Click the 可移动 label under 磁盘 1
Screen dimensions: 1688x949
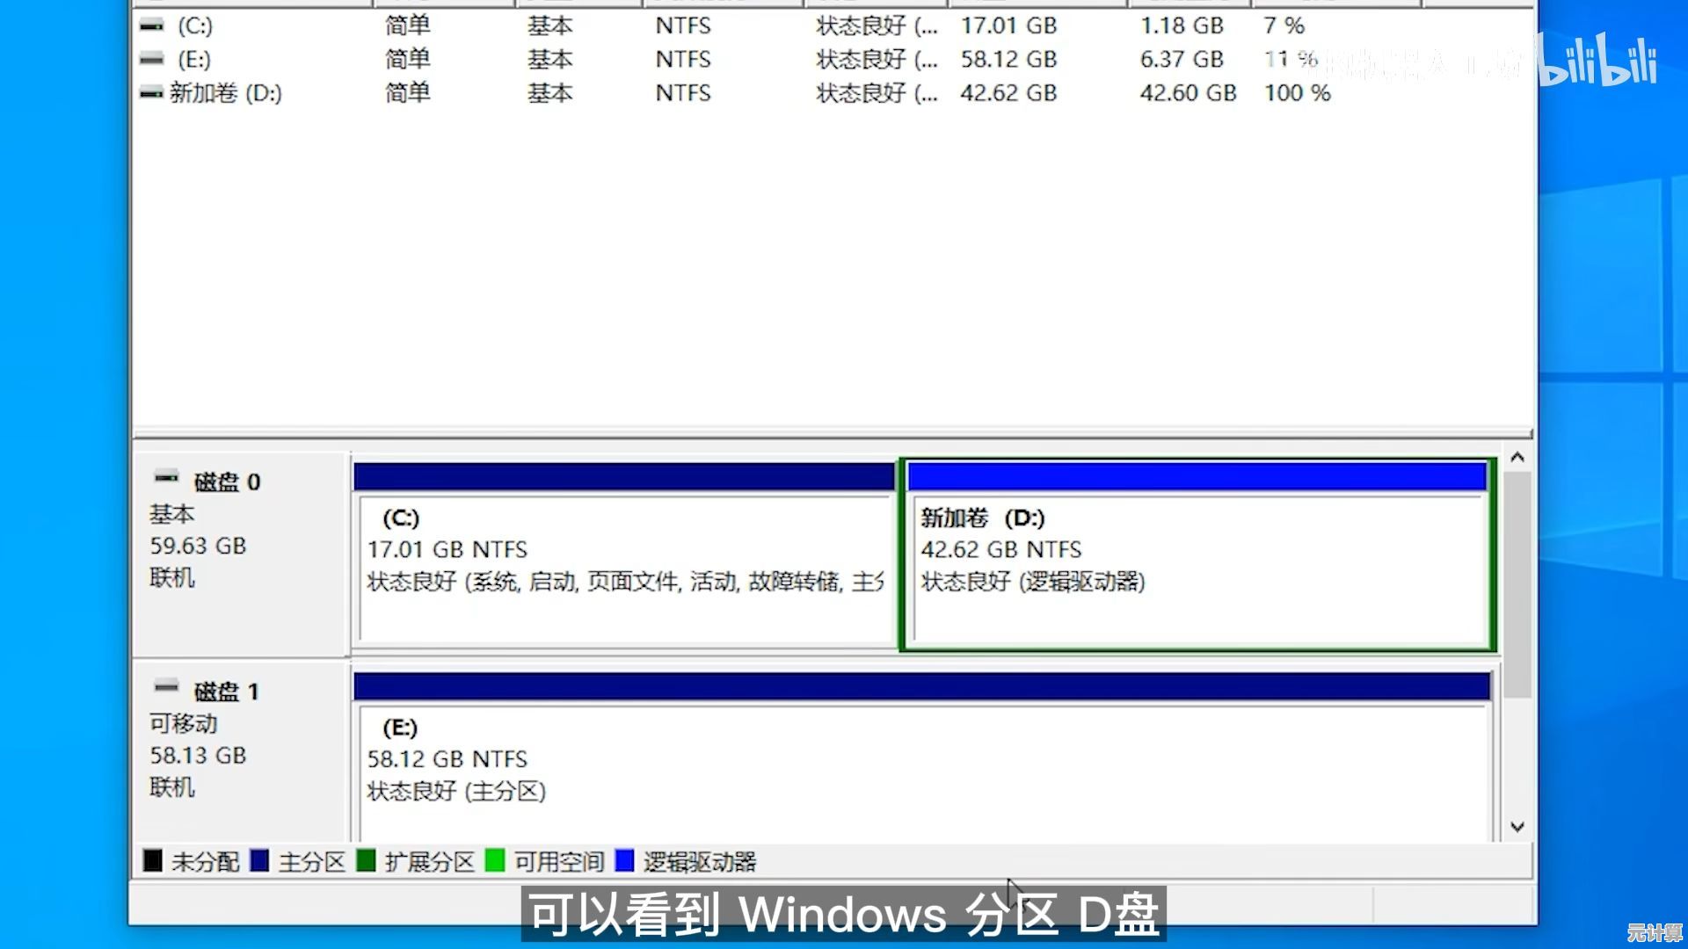click(x=183, y=724)
